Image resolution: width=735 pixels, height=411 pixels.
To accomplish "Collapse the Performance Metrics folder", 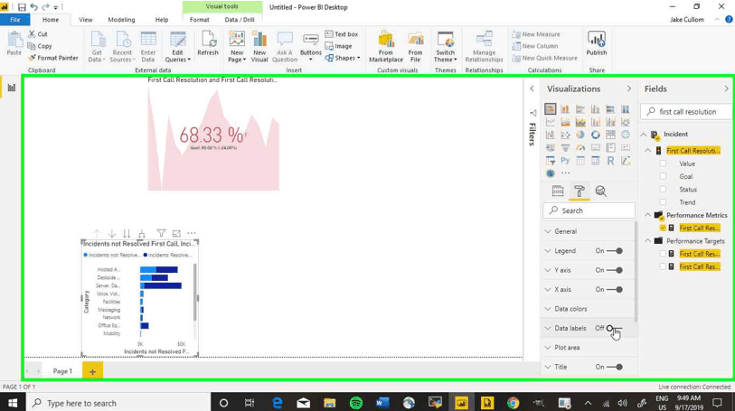I will pyautogui.click(x=648, y=215).
